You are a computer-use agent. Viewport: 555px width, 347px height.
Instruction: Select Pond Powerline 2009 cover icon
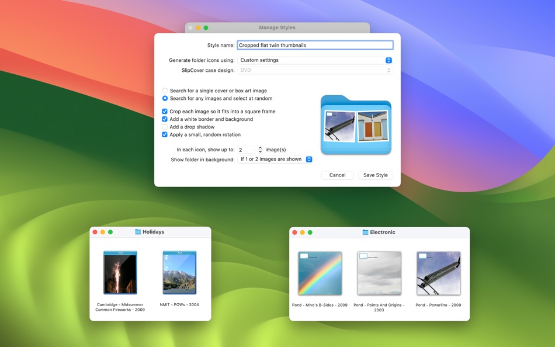pos(439,273)
